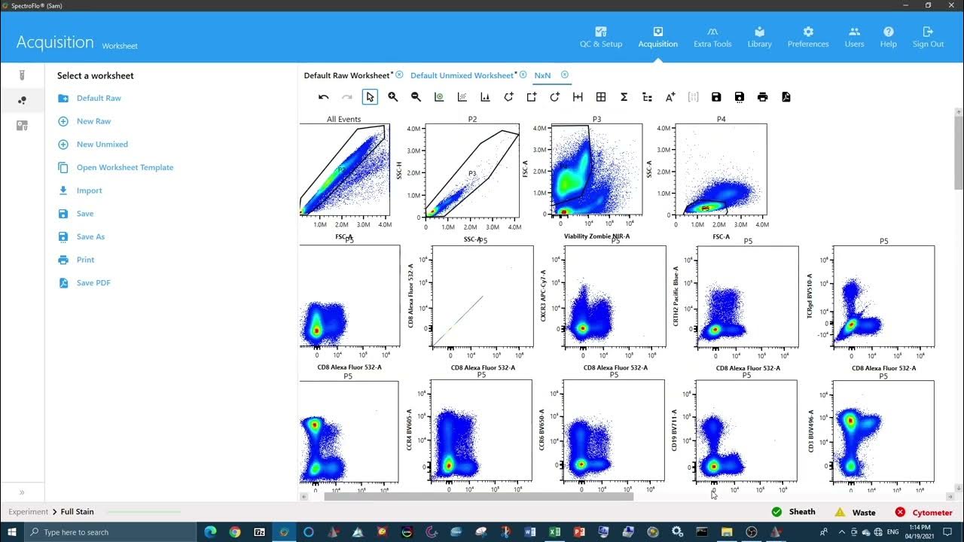This screenshot has height=542, width=964.
Task: Open the third icon in left sidebar
Action: 22,126
